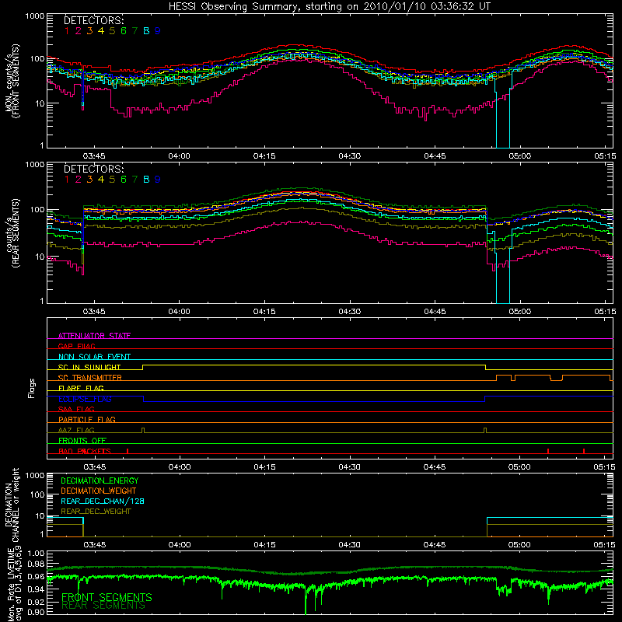The image size is (622, 622).
Task: Click the FLARE_FLAG label
Action: coord(81,388)
